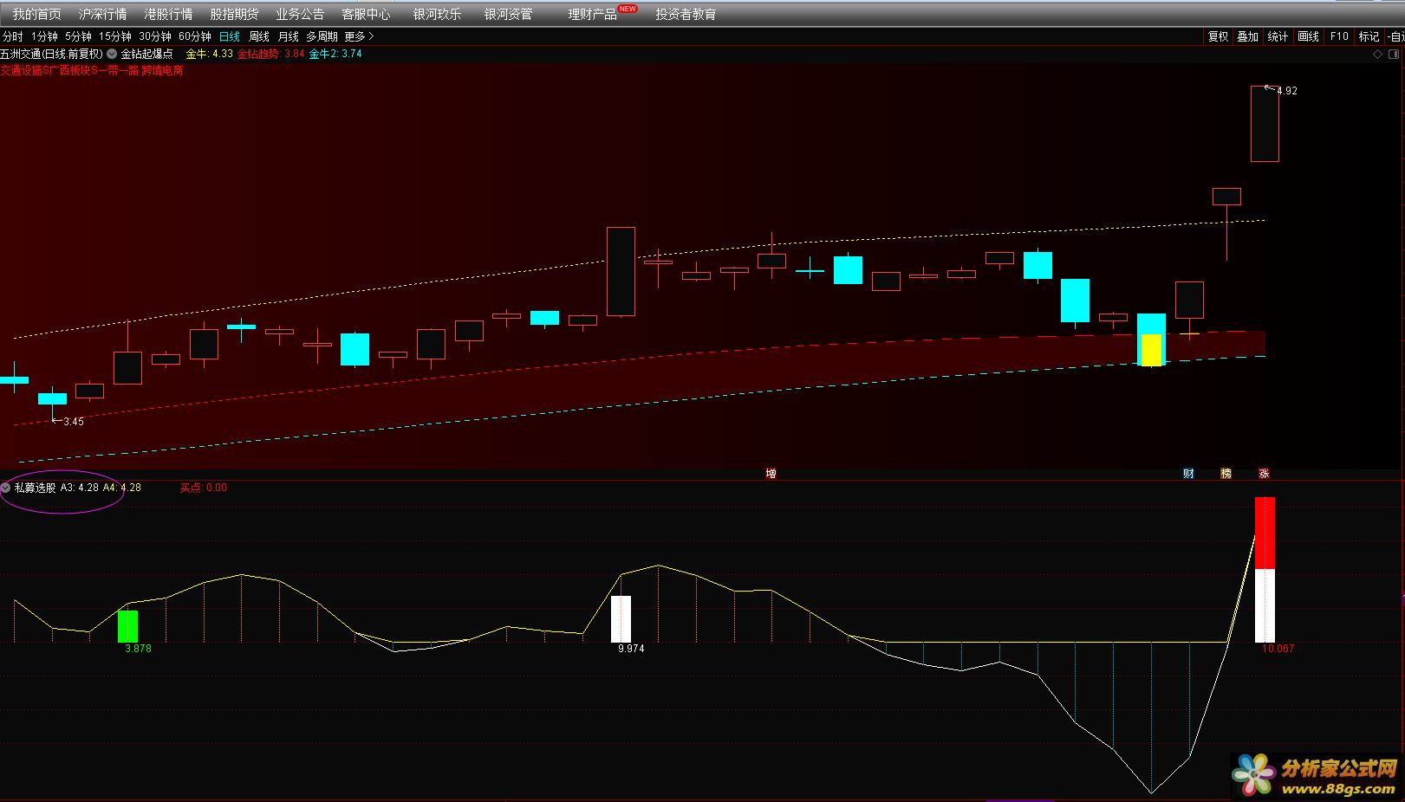Switch to 15分钟 chart period
This screenshot has width=1405, height=802.
coord(115,36)
